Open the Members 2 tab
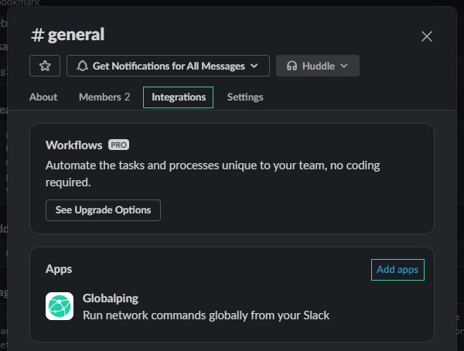Viewport: 464px width, 351px height. click(x=104, y=97)
